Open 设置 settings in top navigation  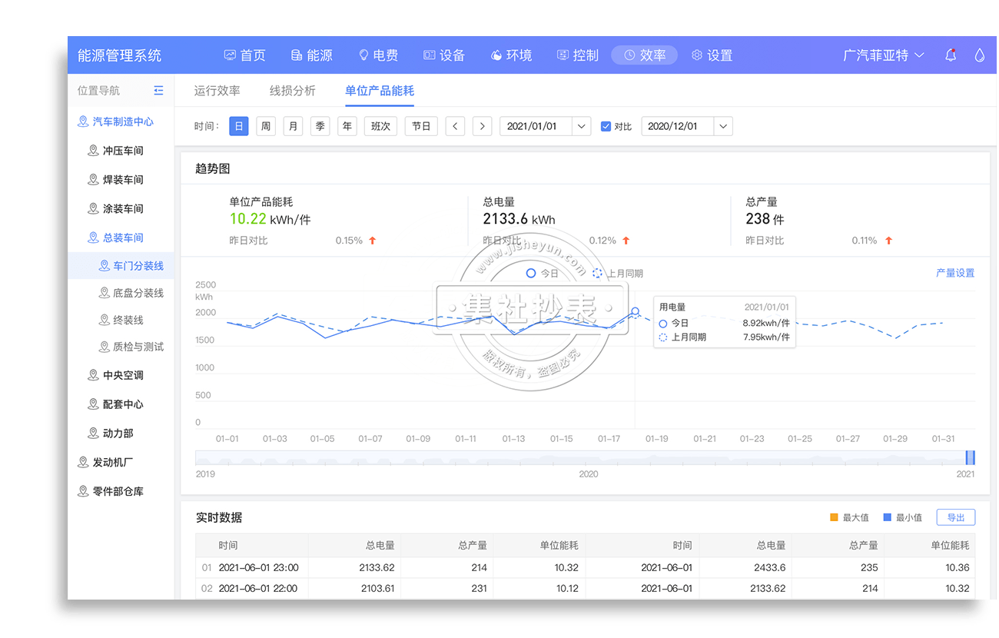pyautogui.click(x=712, y=55)
